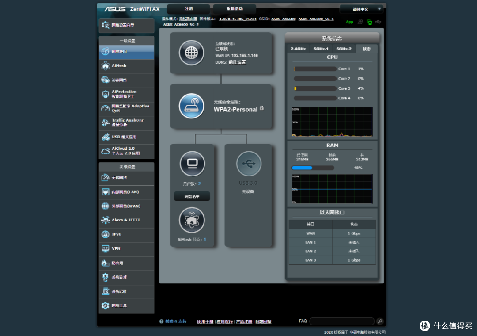Open the 使用手册 manual link
The image size is (477, 336).
pos(205,321)
